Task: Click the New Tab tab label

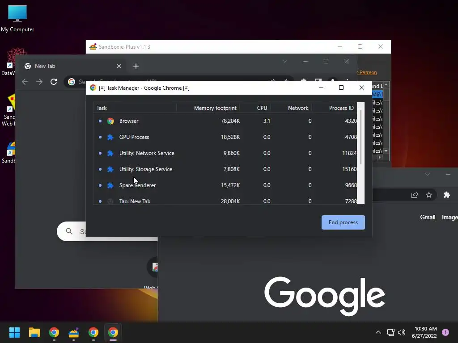Action: click(x=45, y=66)
